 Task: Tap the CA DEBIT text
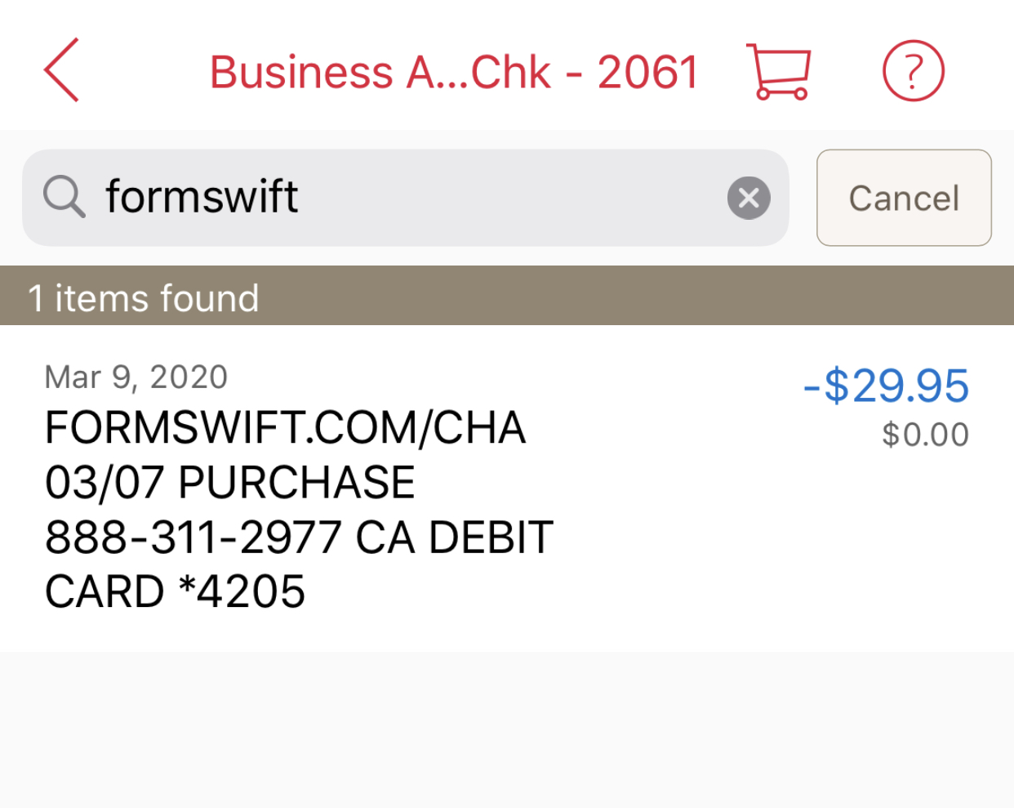click(x=455, y=538)
